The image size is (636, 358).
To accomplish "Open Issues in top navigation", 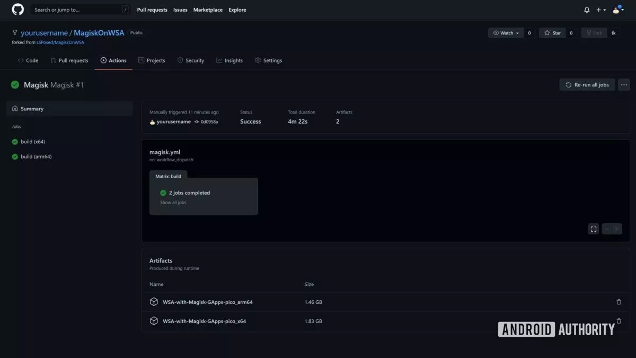I will pos(180,10).
